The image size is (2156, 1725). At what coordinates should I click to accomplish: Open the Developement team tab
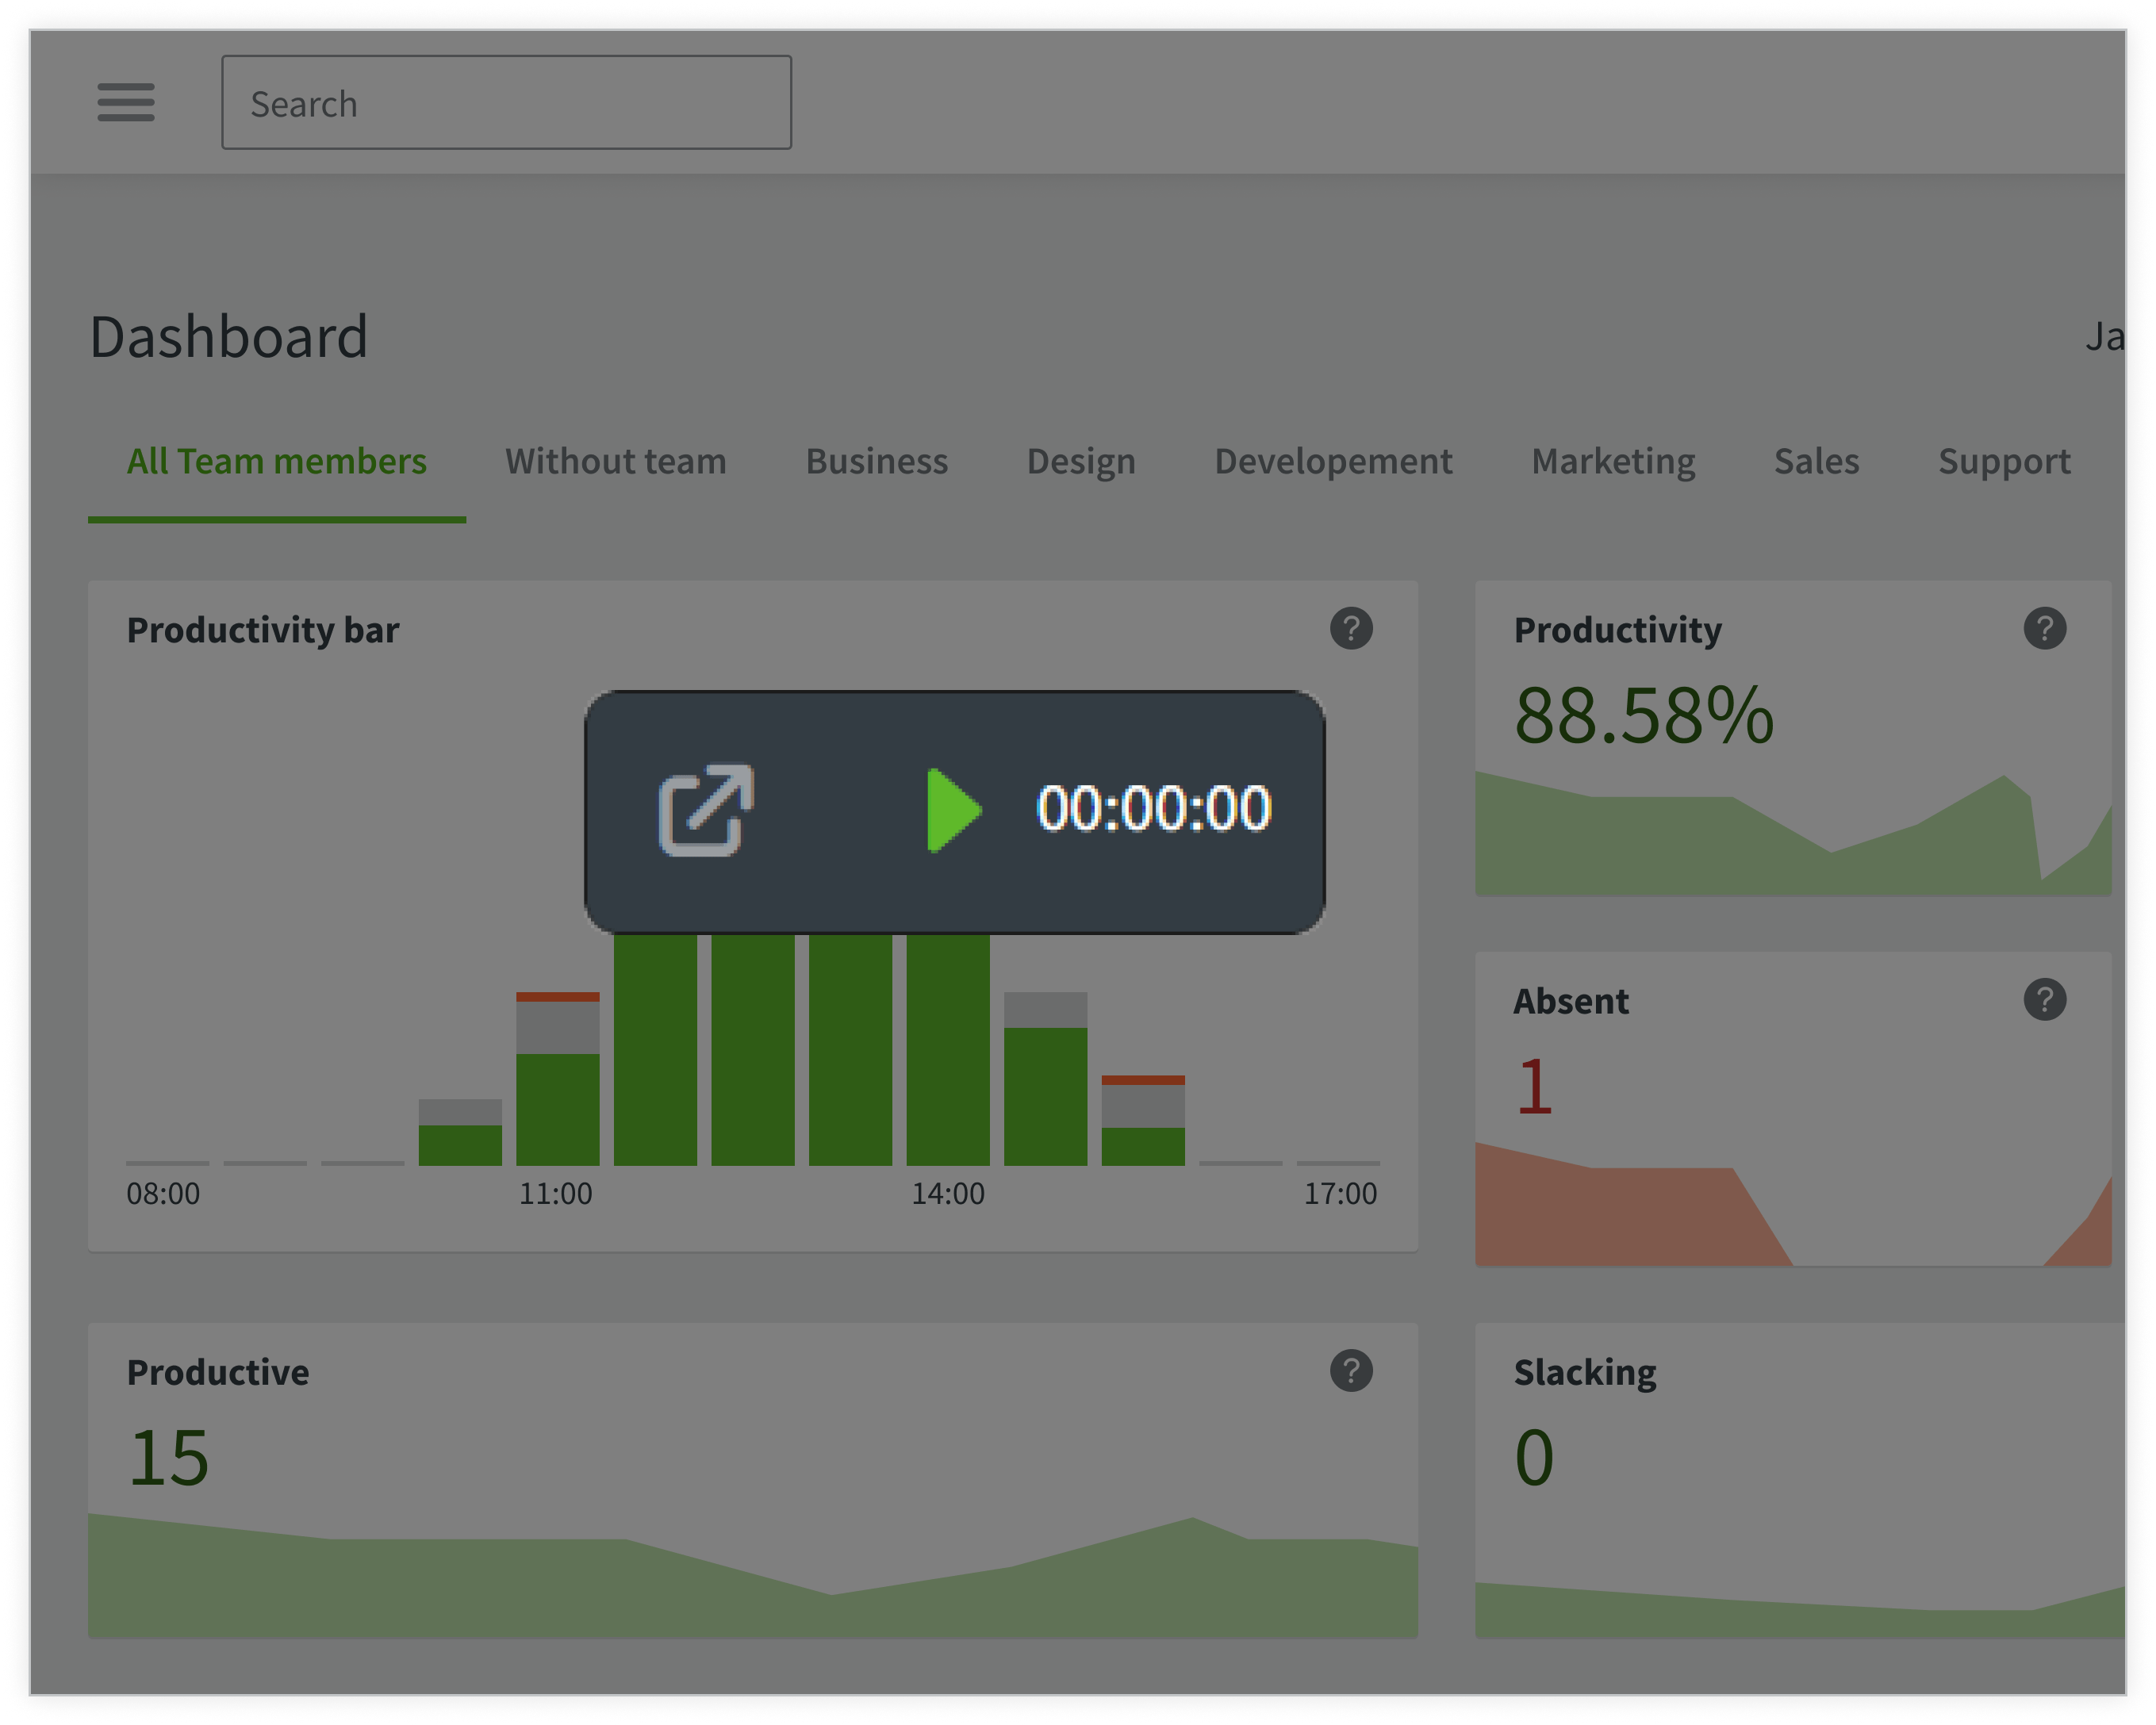coord(1332,462)
